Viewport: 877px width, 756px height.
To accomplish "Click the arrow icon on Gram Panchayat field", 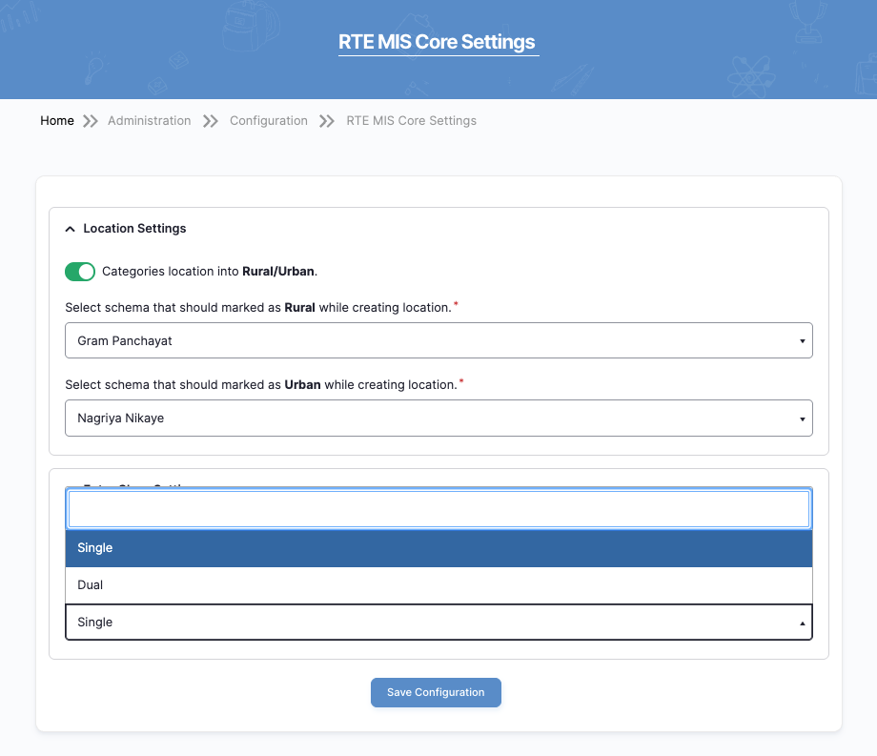I will pyautogui.click(x=802, y=340).
